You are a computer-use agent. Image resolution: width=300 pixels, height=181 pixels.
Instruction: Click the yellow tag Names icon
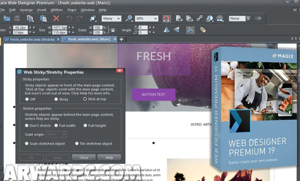click(x=203, y=30)
